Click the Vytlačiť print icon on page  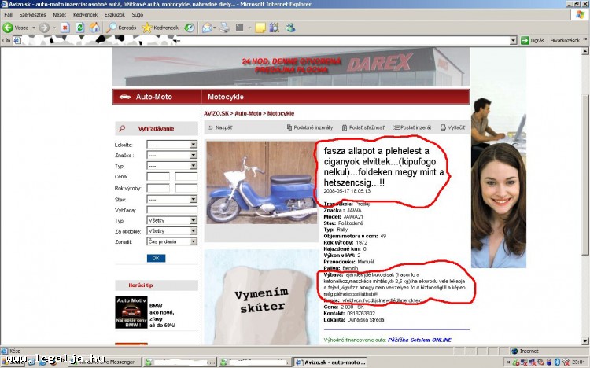[x=453, y=127]
